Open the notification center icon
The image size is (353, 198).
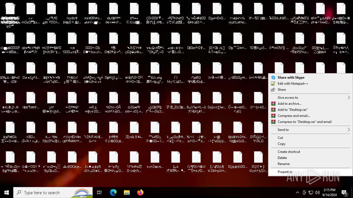click(x=344, y=193)
